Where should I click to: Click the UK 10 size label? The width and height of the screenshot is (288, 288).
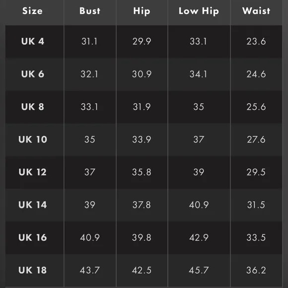tap(33, 140)
